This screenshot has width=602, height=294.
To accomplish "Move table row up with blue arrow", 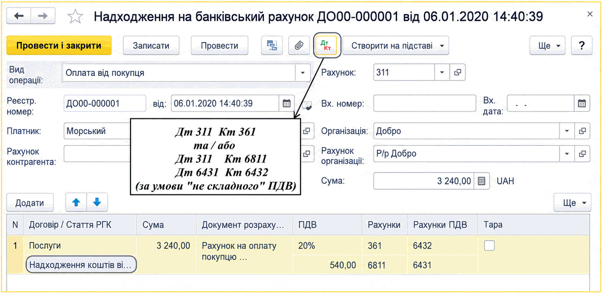I will [x=76, y=202].
